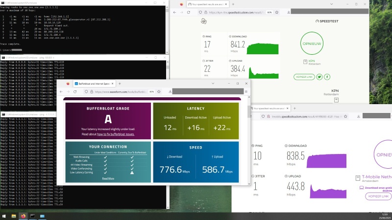Share KPN result on Twitter
The height and width of the screenshot is (220, 392).
[319, 77]
